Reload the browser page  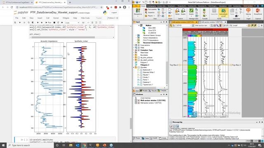[12, 7]
